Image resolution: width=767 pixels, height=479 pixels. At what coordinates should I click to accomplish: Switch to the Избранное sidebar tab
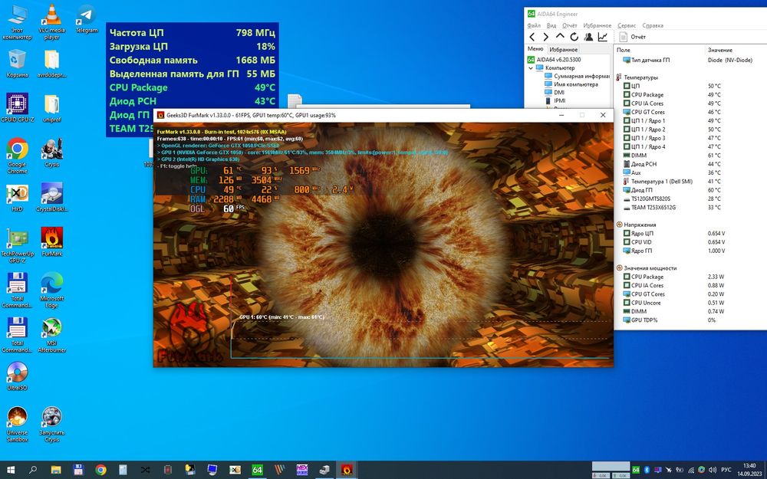click(563, 49)
